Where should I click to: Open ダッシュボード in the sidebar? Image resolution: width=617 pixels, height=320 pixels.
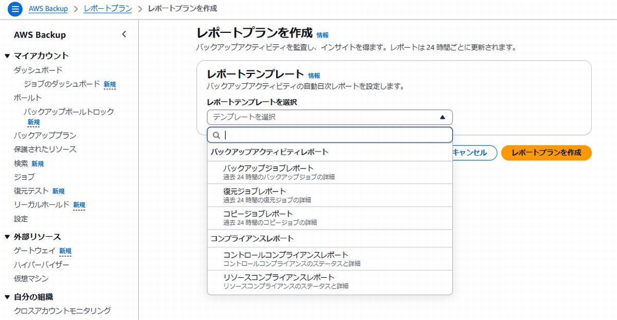point(38,70)
